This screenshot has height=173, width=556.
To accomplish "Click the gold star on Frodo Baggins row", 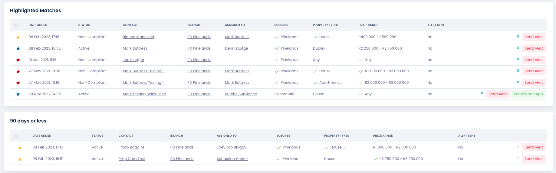I will [x=20, y=148].
